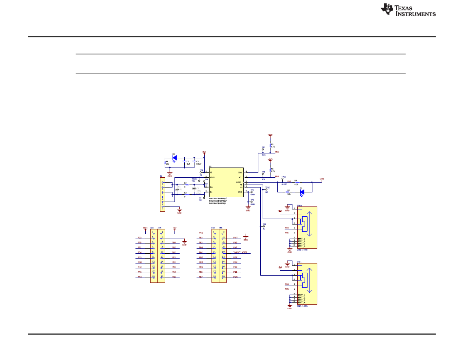
Task: Select capacitor C2 (0.1µF)
Action: (194, 162)
